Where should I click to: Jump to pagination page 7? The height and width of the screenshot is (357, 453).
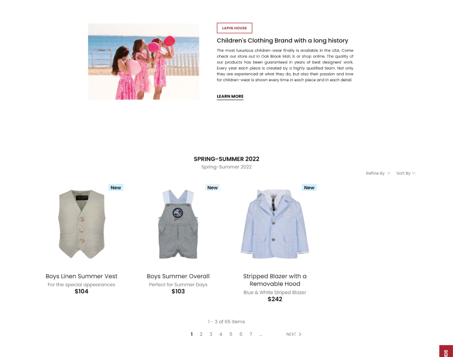(251, 334)
